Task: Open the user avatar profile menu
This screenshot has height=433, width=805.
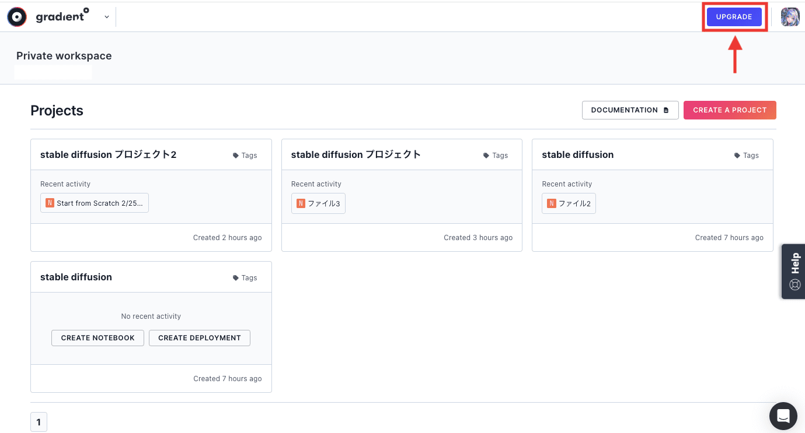Action: (x=790, y=17)
